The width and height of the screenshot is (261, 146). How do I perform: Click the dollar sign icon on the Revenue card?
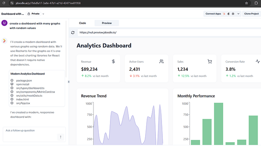coord(113,61)
